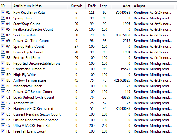Click Hardware ECC Recovered attribute name
Viewport: 177px width, 134px height.
tap(33, 108)
